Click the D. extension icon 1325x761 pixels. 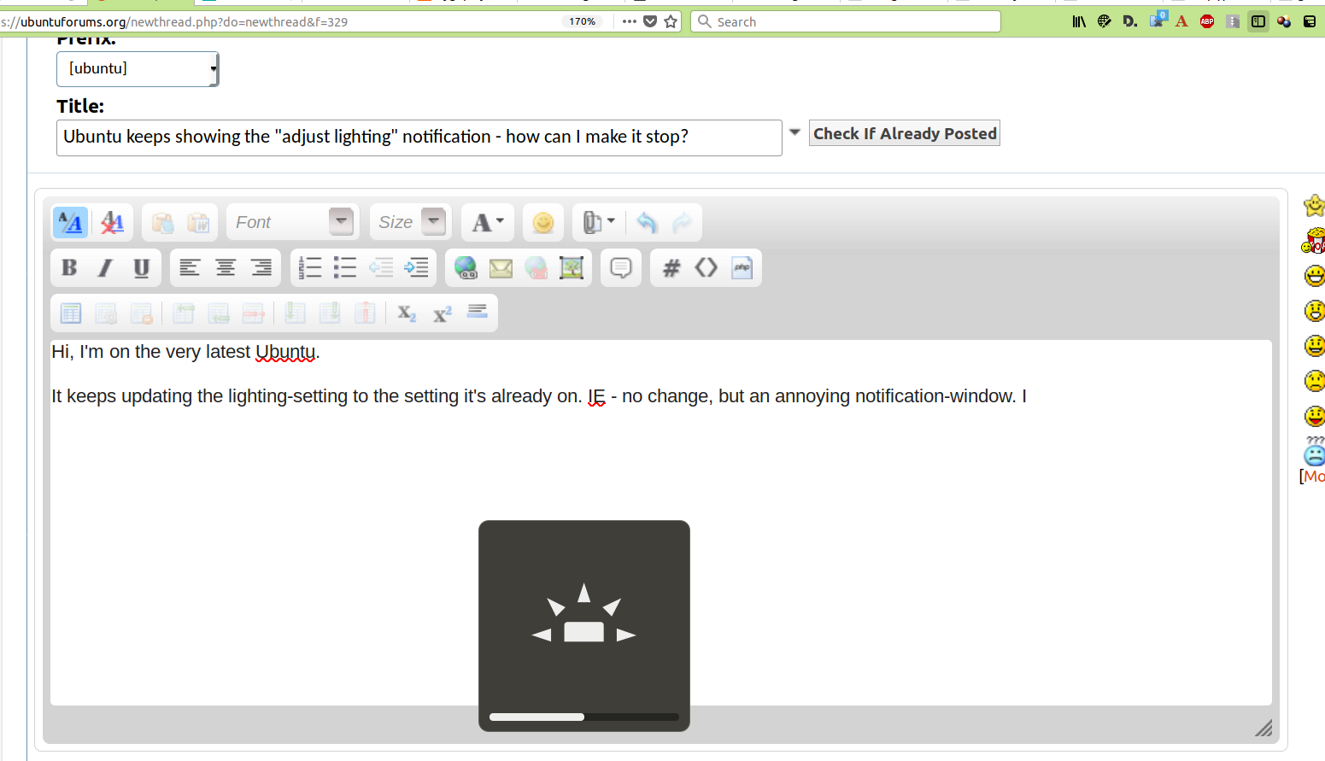[x=1130, y=21]
